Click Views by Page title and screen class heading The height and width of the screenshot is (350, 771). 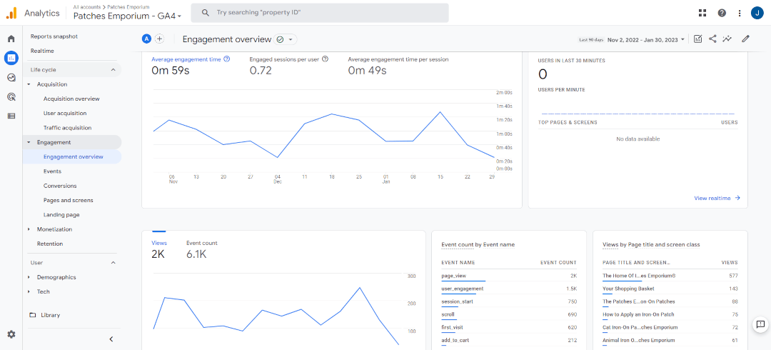pos(651,245)
